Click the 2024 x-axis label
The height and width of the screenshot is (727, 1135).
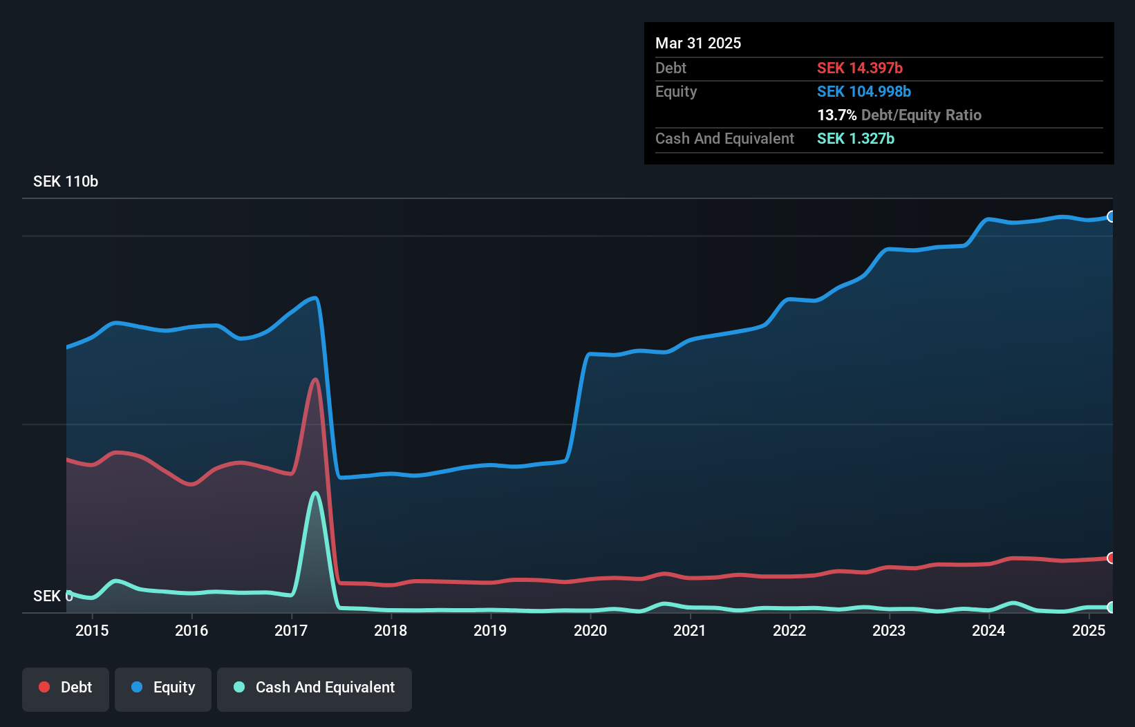pyautogui.click(x=988, y=630)
